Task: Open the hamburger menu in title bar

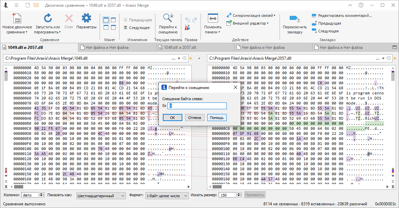Action: pyautogui.click(x=16, y=5)
